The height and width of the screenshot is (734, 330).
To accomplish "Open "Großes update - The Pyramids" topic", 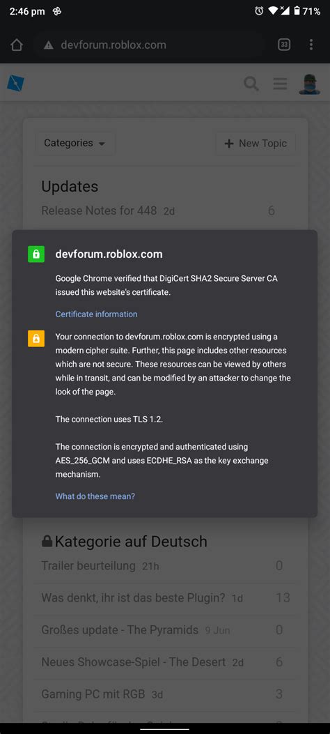I will pyautogui.click(x=120, y=629).
